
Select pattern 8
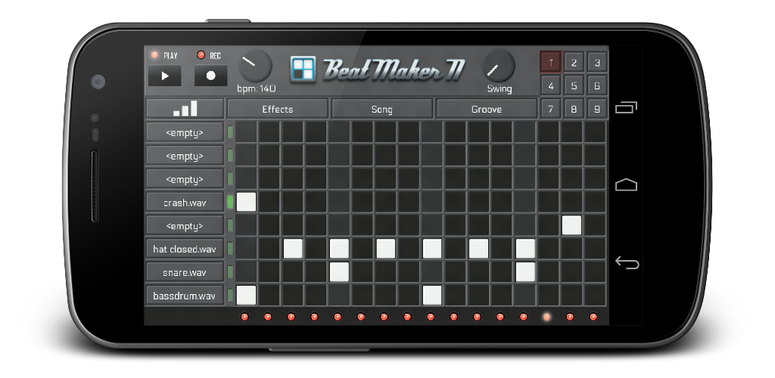[x=574, y=109]
